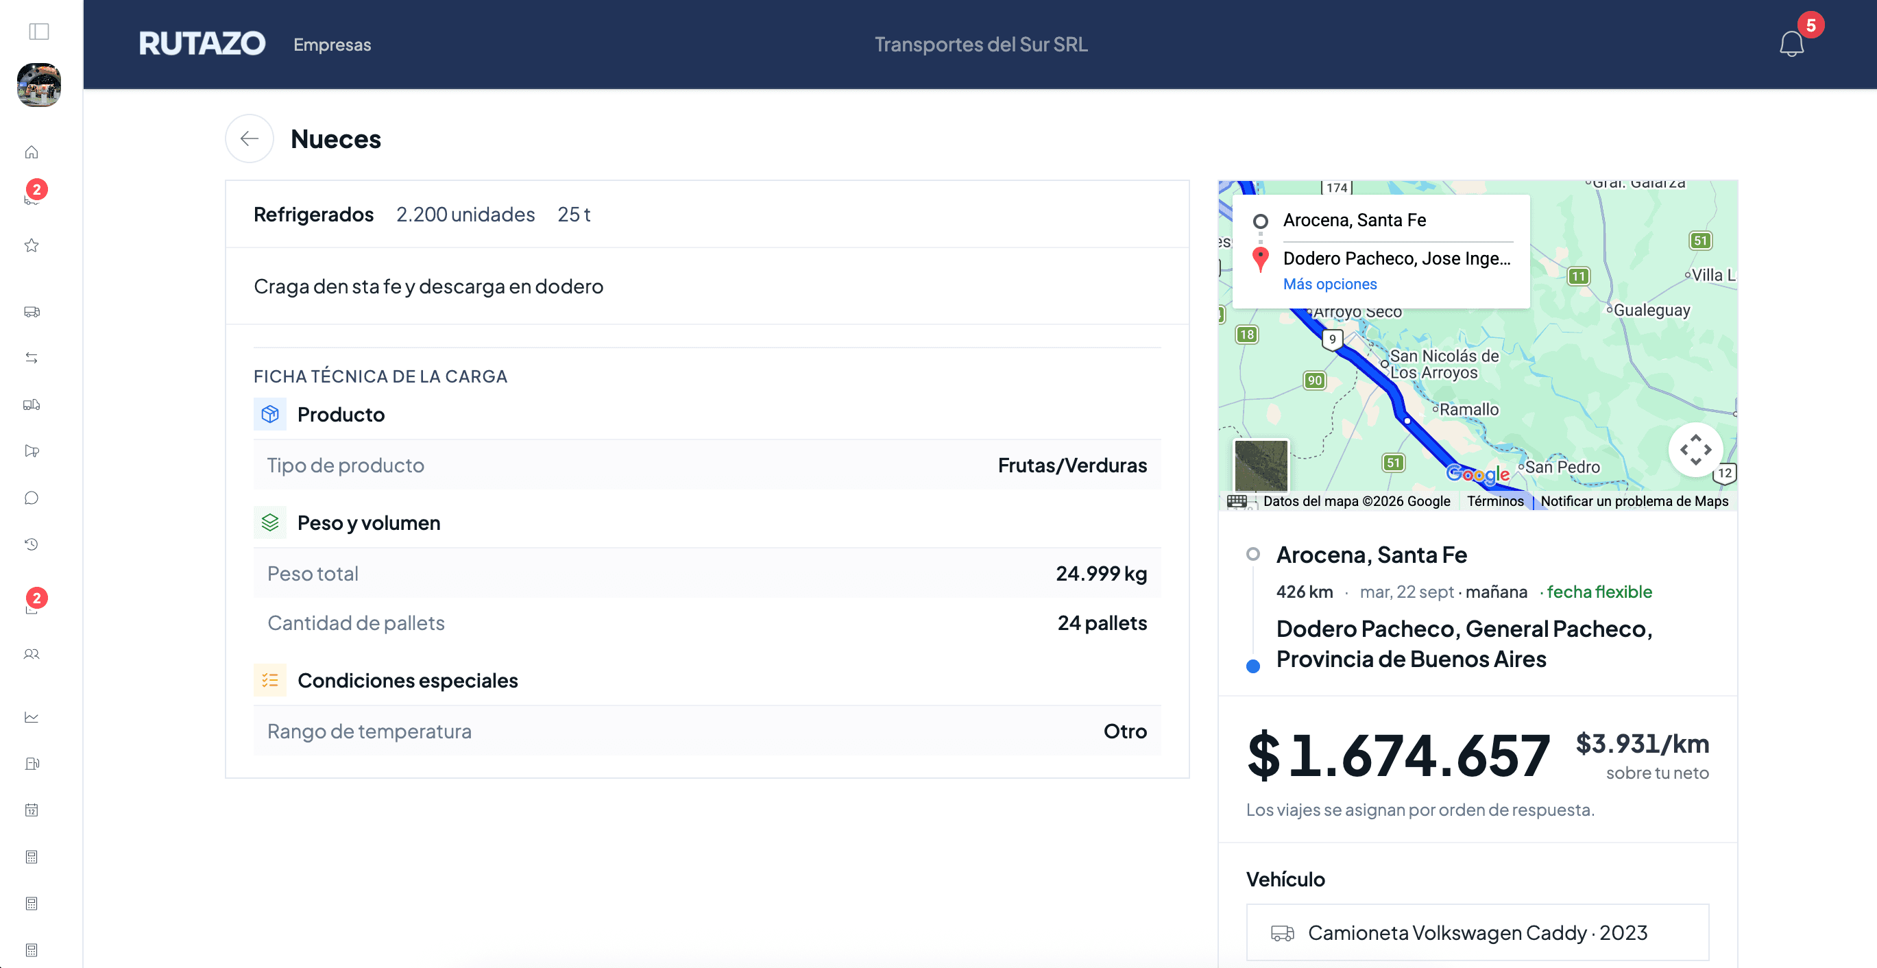The image size is (1877, 968).
Task: Click Más opciones on the map card
Action: click(x=1330, y=285)
